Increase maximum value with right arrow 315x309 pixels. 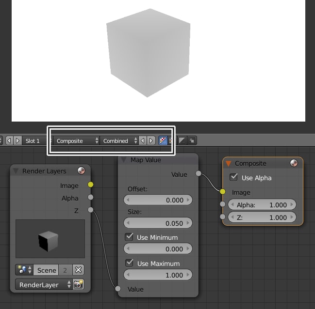pos(188,275)
